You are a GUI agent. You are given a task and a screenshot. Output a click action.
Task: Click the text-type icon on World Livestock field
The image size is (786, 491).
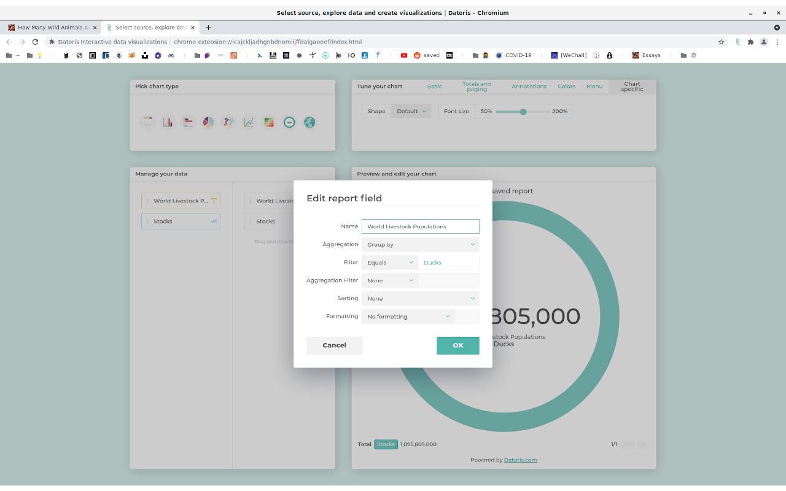coord(214,201)
